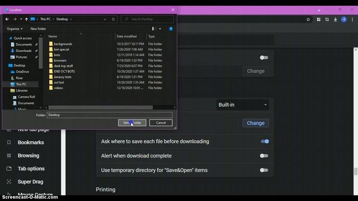Cancel the Location dialog
The width and height of the screenshot is (358, 201).
click(161, 123)
